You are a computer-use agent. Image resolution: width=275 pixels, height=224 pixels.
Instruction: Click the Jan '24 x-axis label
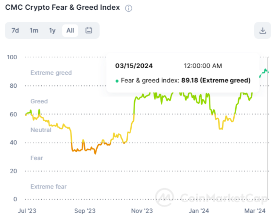pos(199,211)
